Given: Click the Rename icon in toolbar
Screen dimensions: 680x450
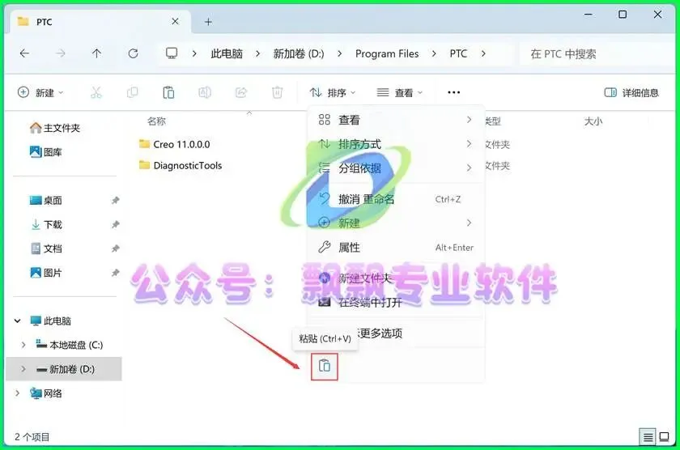Looking at the screenshot, I should point(205,92).
